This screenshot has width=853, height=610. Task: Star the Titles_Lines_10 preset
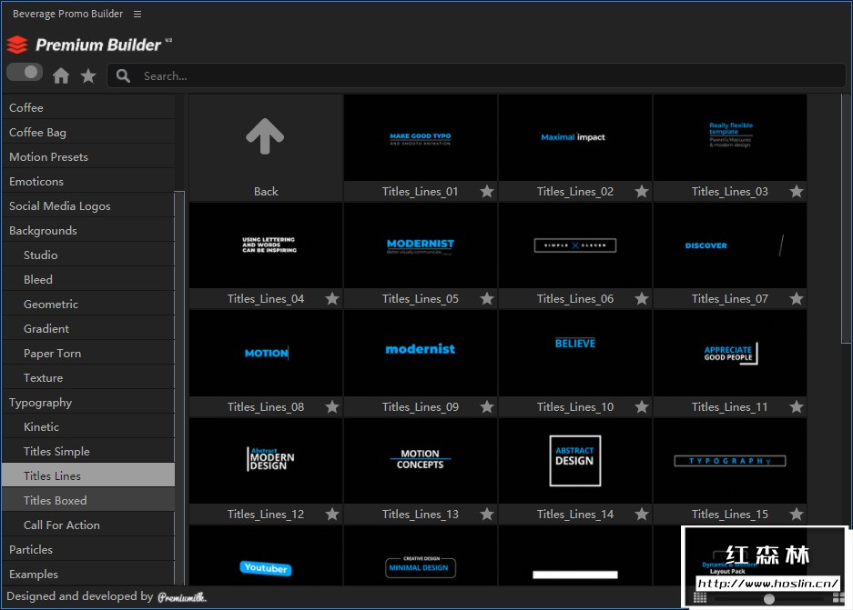642,406
